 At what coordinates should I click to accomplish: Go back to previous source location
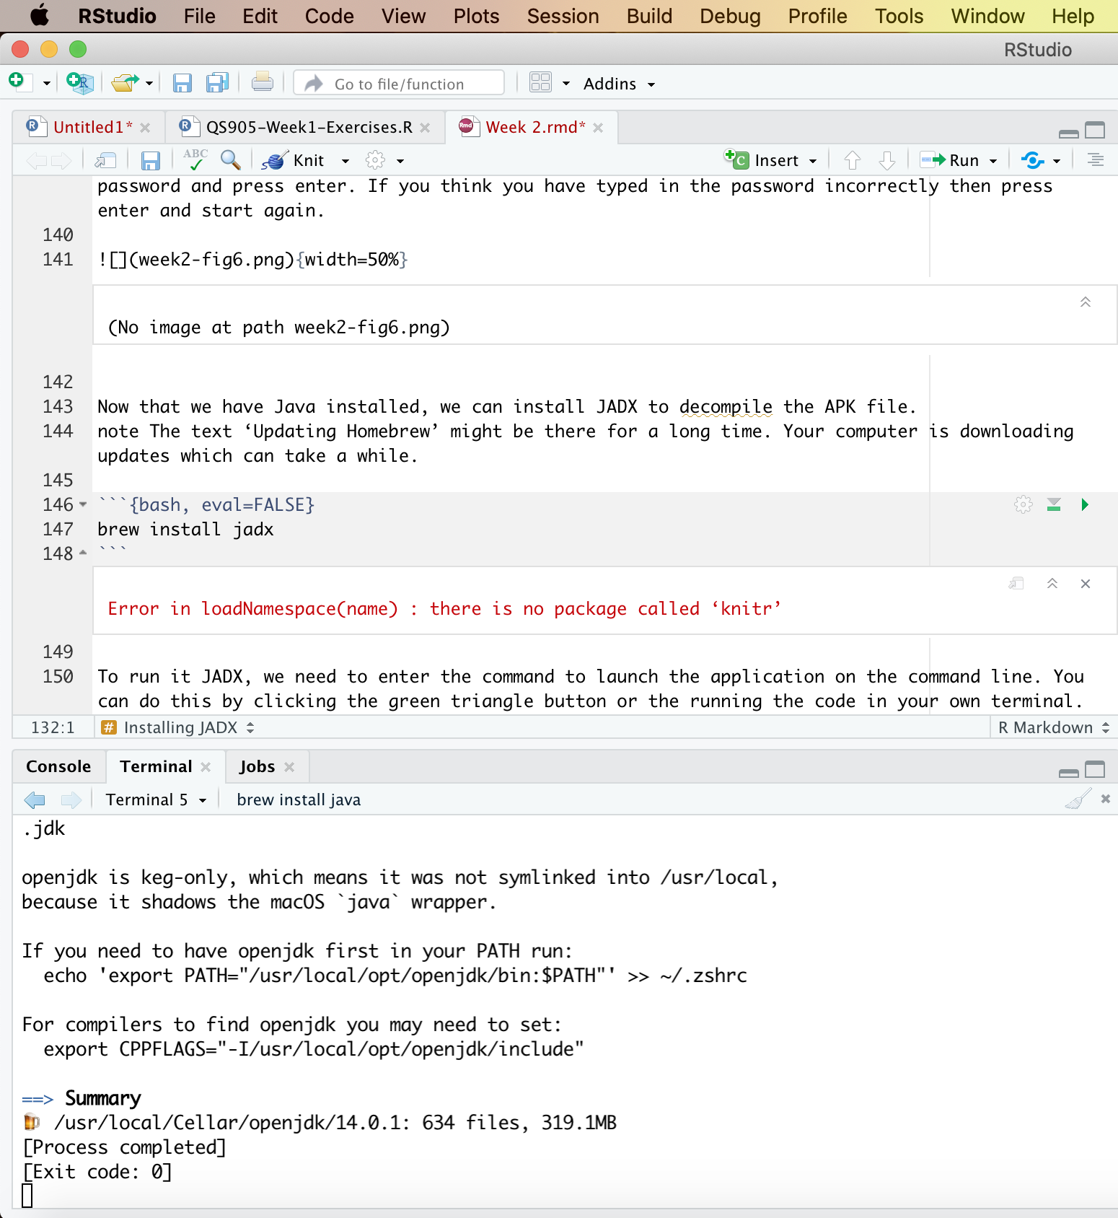[x=36, y=160]
